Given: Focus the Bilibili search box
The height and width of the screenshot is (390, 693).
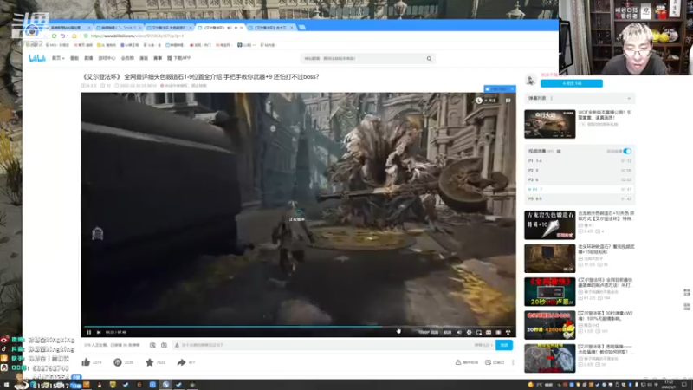Looking at the screenshot, I should [x=362, y=58].
